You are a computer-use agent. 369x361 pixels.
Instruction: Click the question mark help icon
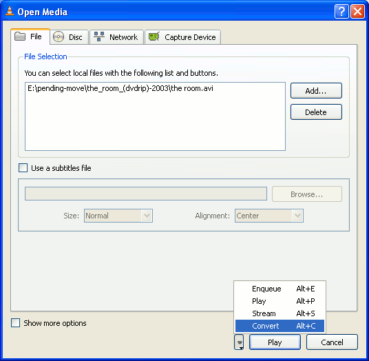pyautogui.click(x=341, y=11)
